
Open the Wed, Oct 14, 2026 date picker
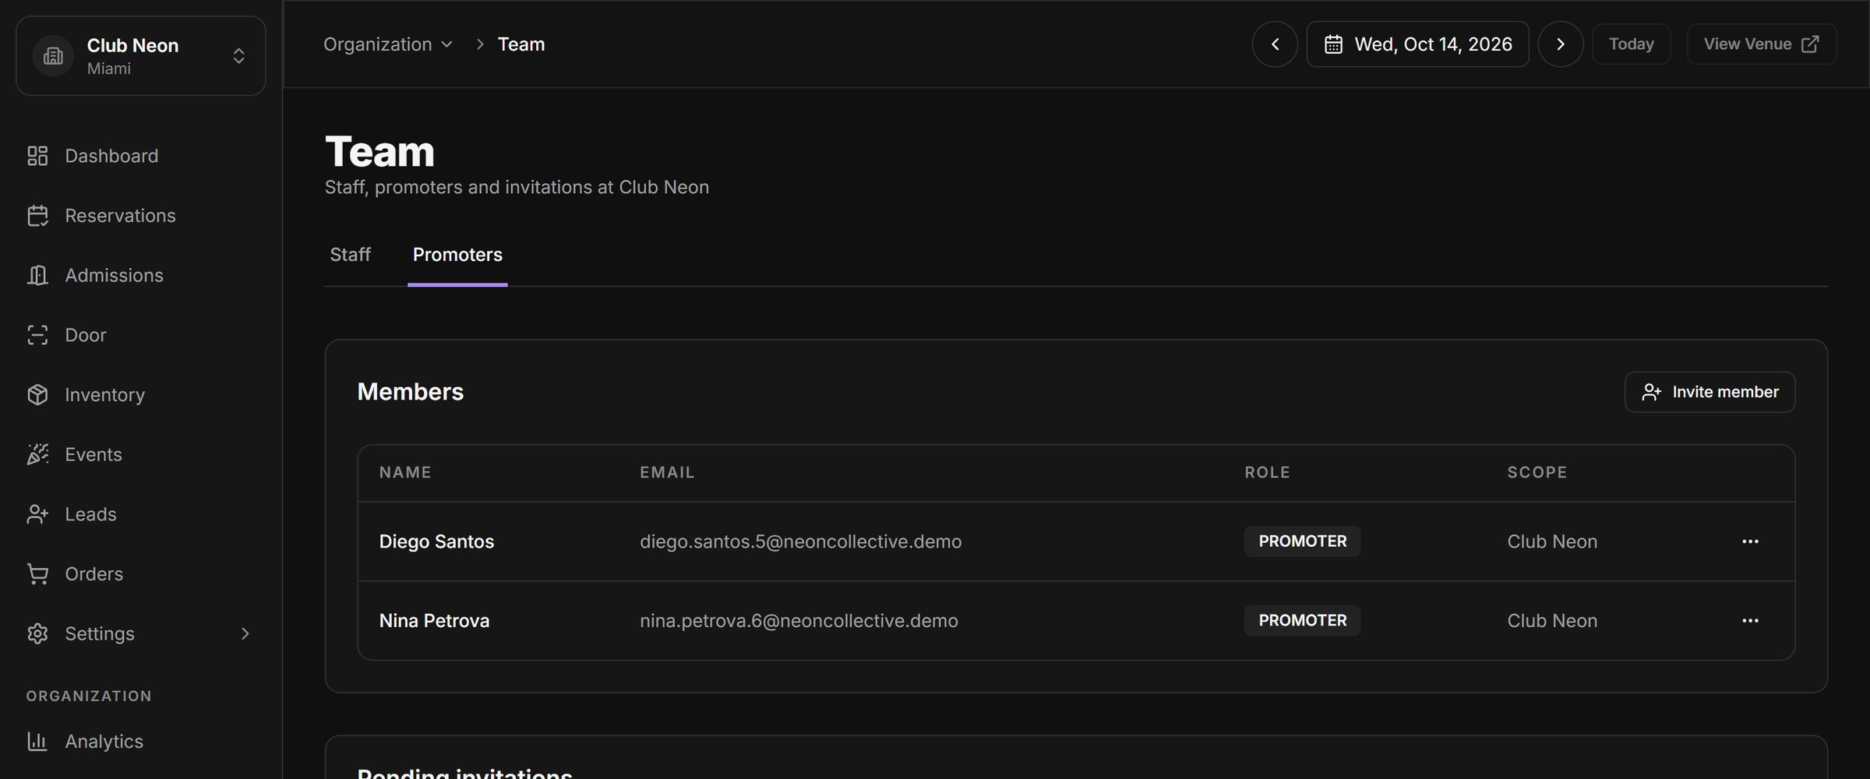click(x=1417, y=44)
